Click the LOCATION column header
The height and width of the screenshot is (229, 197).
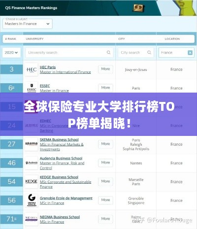pos(172,39)
